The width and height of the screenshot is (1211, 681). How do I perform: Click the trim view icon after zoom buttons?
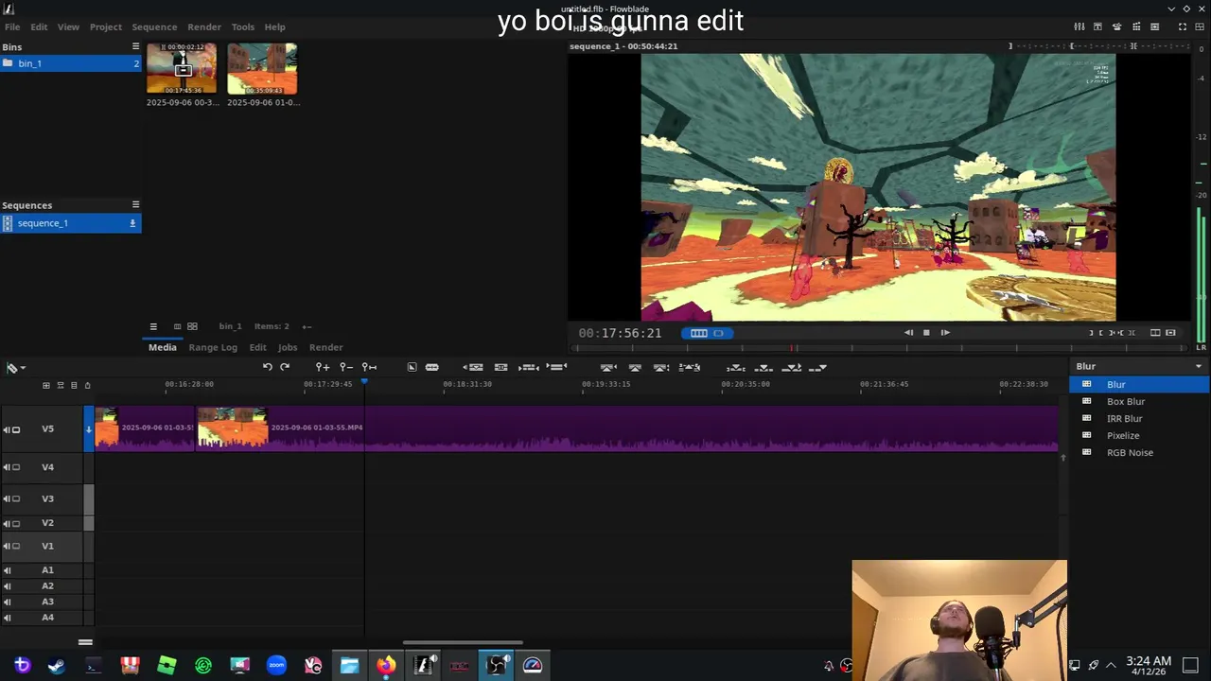(412, 367)
